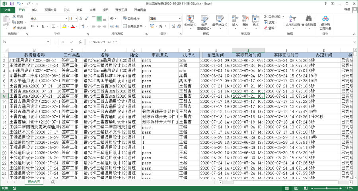Click the green 文件 (File) button
The image size is (358, 191).
[x=7, y=9]
